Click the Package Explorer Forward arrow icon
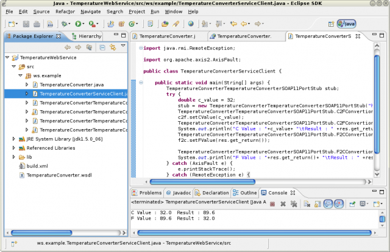The image size is (390, 252). pos(78,47)
